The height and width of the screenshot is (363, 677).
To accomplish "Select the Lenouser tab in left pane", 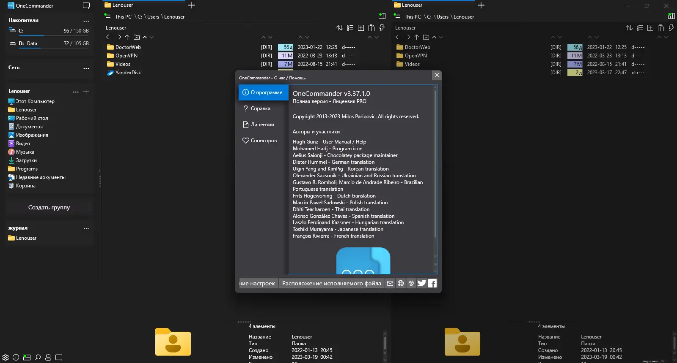I will (144, 5).
